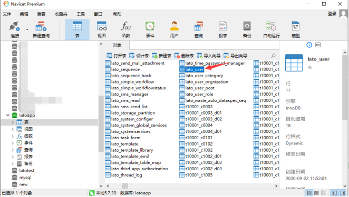Show the info panel icon
The image size is (349, 197).
tap(309, 45)
